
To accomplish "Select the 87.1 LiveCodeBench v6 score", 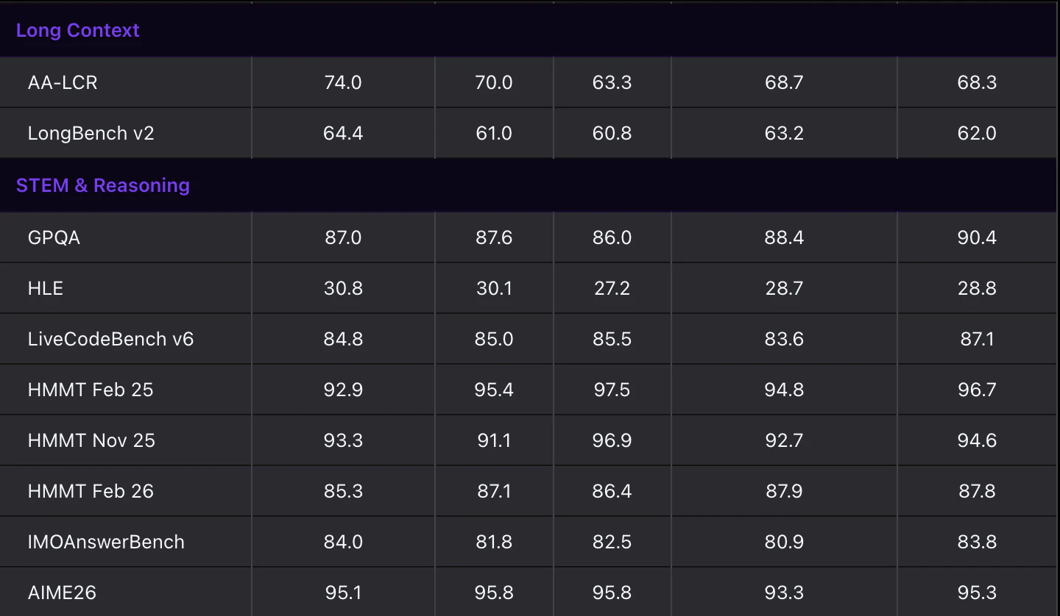I will (977, 339).
